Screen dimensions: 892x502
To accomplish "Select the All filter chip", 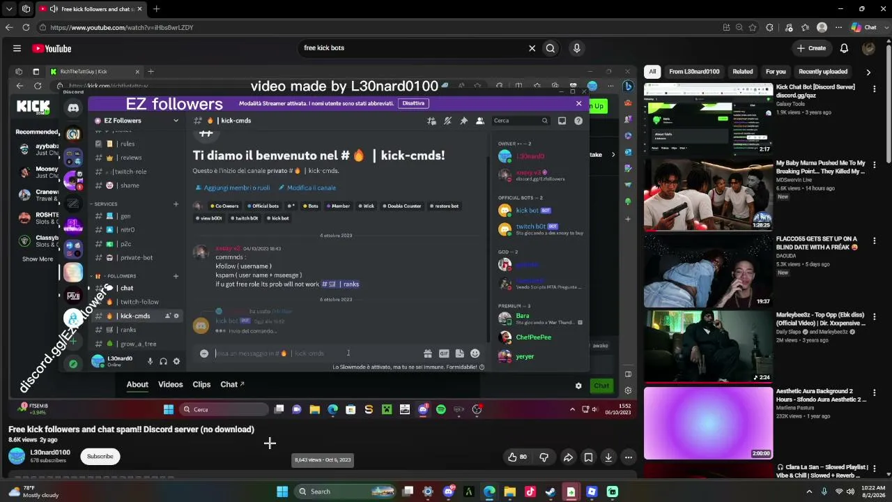I will 652,72.
